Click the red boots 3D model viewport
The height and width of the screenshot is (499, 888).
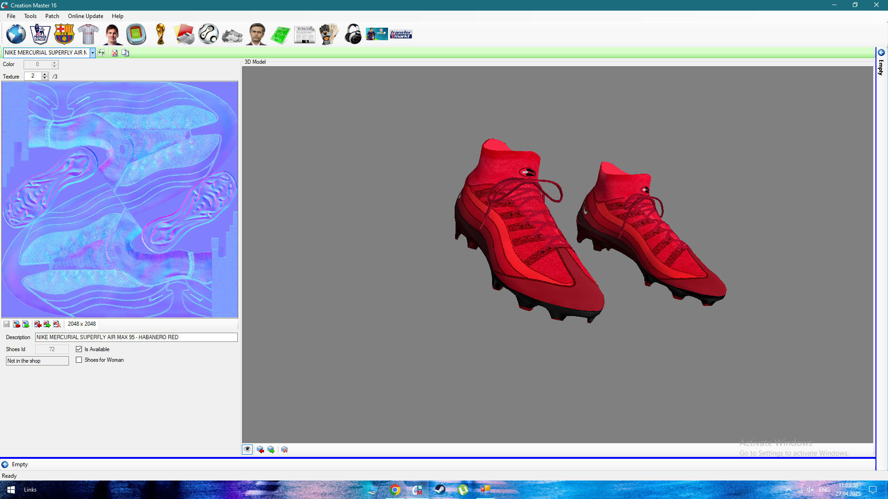pos(558,255)
